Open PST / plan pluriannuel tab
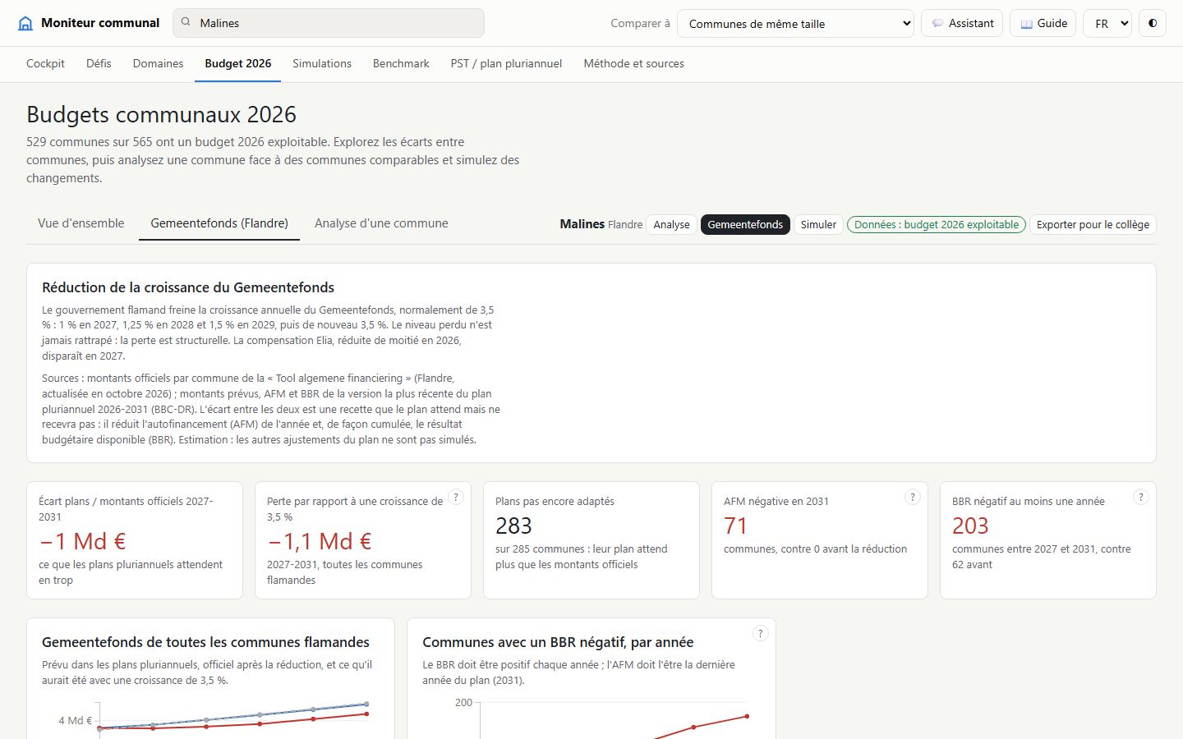1183x739 pixels. [506, 63]
